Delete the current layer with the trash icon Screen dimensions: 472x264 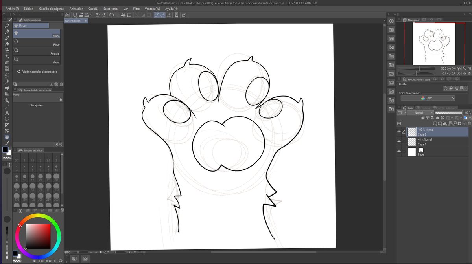coord(469,123)
